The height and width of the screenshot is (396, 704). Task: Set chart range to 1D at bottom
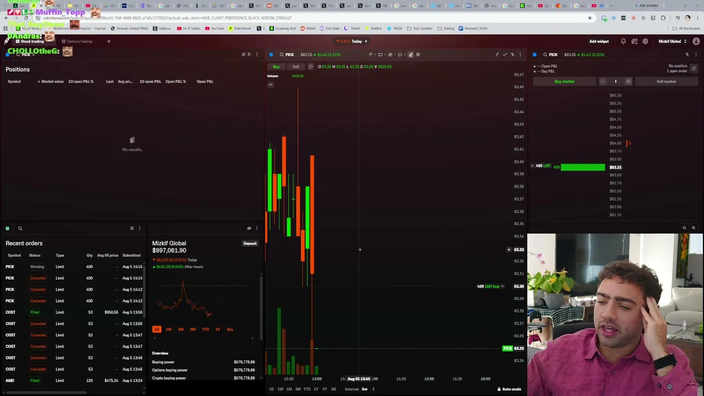[271, 389]
